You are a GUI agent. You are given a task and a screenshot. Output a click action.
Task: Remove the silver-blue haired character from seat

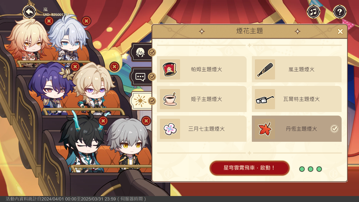click(x=86, y=21)
